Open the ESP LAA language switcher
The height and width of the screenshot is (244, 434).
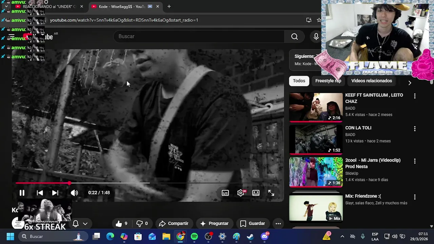click(x=375, y=237)
